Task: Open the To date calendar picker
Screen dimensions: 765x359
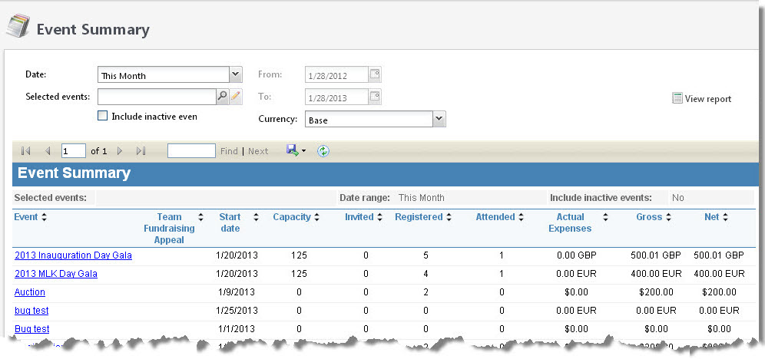Action: tap(375, 97)
